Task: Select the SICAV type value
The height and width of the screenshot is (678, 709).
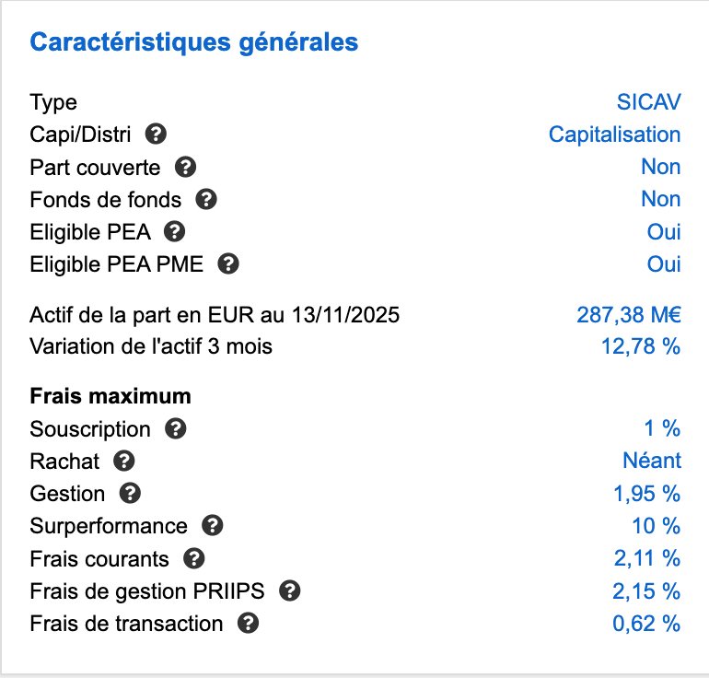Action: pyautogui.click(x=649, y=102)
